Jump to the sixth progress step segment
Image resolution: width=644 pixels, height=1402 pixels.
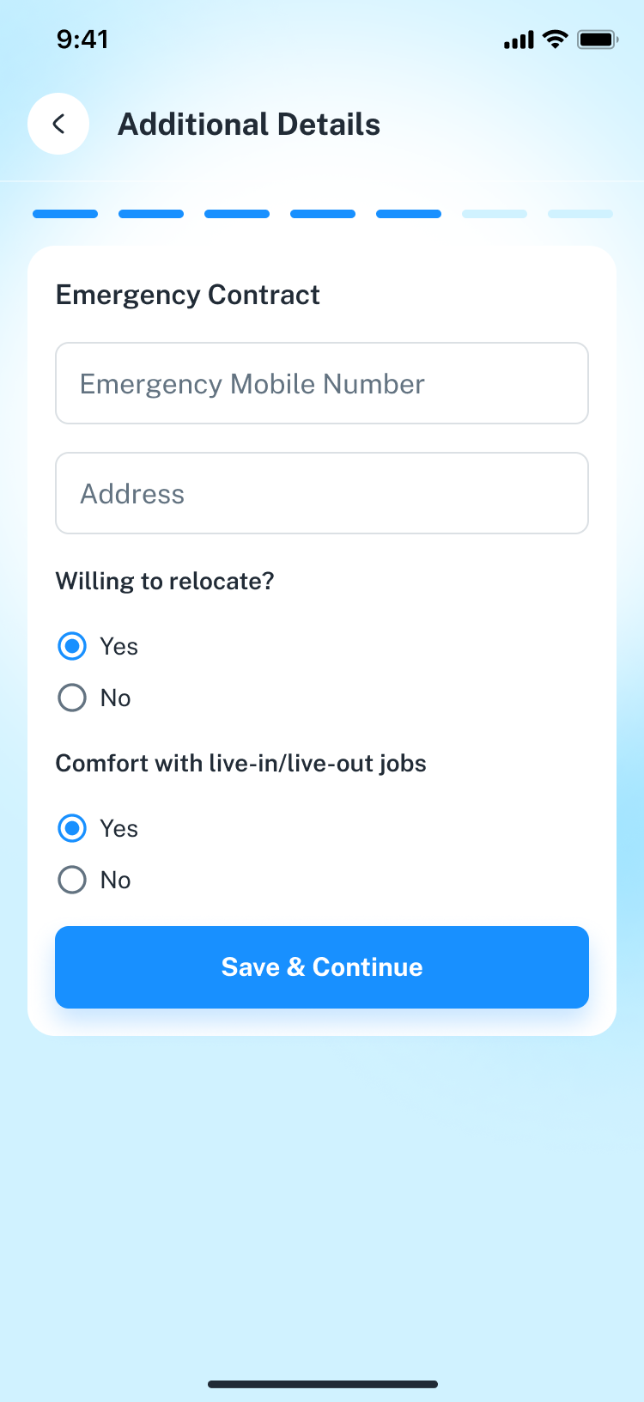[x=495, y=214]
